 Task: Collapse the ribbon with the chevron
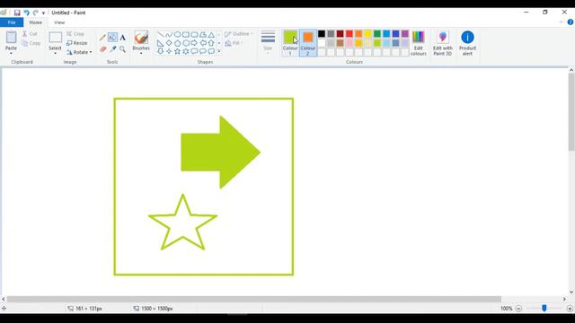point(561,22)
